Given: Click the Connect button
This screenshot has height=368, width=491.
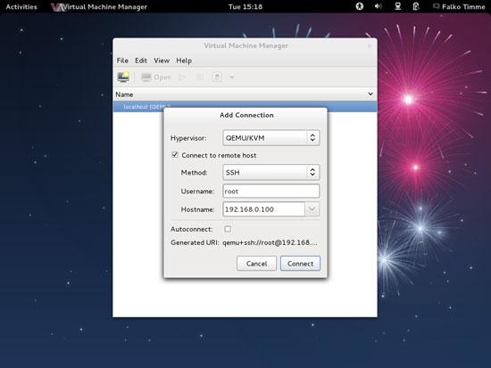Looking at the screenshot, I should pos(300,264).
